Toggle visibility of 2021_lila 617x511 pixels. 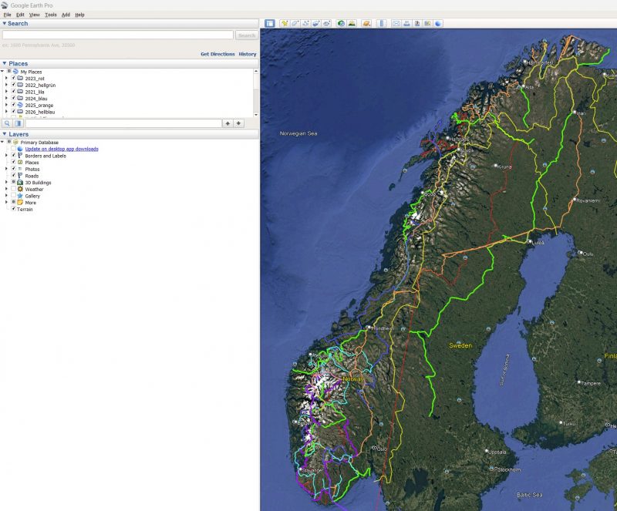13,92
